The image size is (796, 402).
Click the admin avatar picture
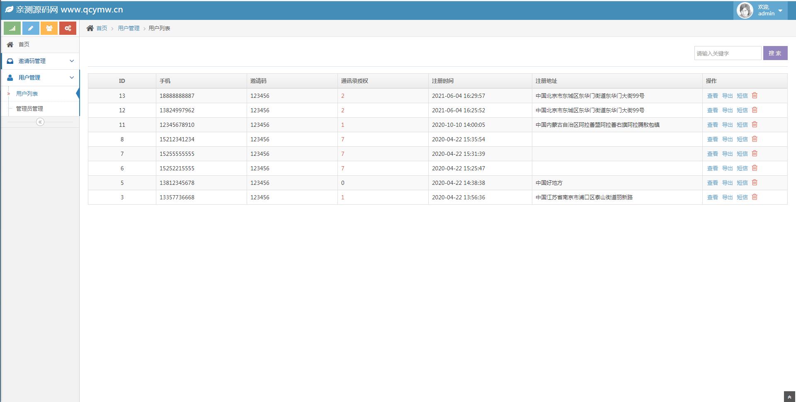point(745,10)
